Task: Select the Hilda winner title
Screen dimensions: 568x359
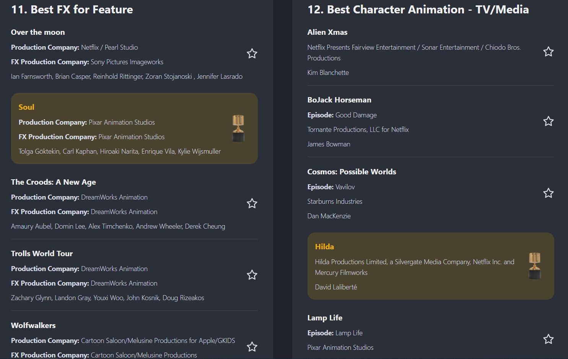Action: [x=324, y=247]
